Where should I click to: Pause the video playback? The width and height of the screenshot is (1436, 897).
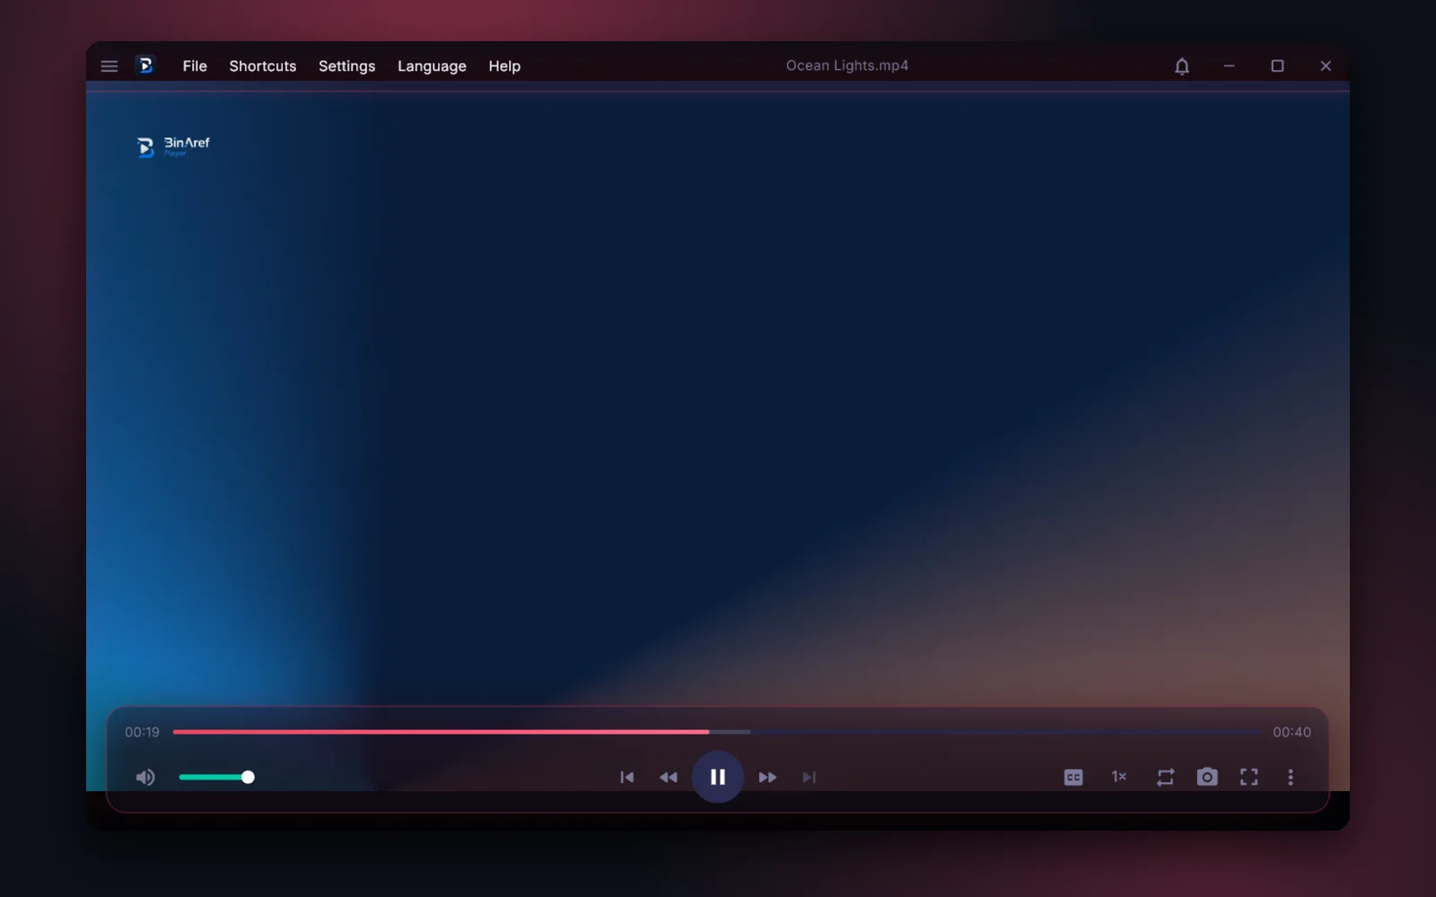tap(718, 777)
